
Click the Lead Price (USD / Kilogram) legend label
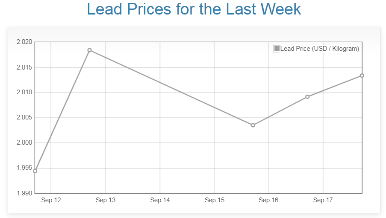(320, 49)
